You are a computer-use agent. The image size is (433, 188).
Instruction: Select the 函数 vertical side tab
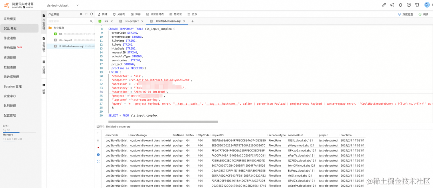pos(44,89)
